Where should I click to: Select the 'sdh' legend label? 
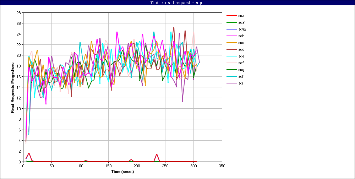[241, 77]
